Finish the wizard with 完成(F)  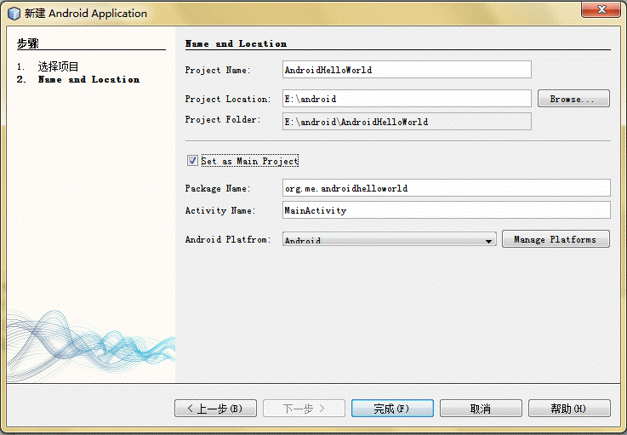[x=392, y=409]
